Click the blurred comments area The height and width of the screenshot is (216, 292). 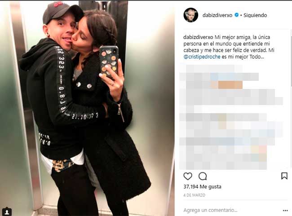coord(231,117)
